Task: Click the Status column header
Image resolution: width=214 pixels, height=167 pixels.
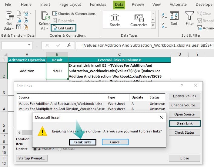Action: [156, 97]
